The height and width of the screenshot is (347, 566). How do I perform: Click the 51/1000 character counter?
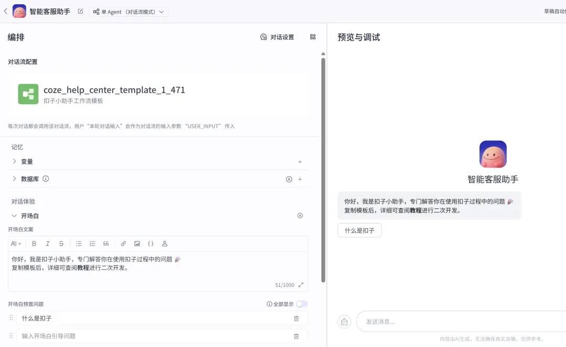285,285
